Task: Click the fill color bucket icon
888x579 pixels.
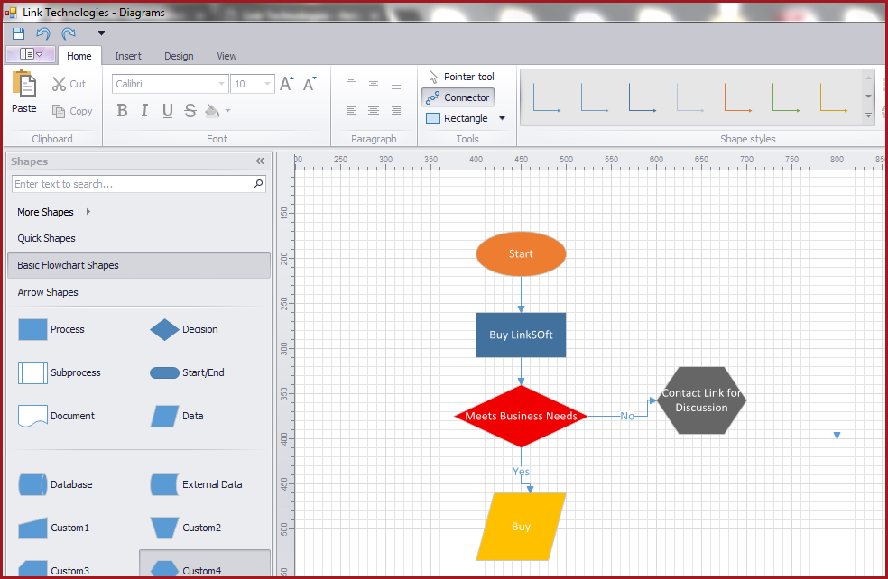Action: tap(212, 110)
